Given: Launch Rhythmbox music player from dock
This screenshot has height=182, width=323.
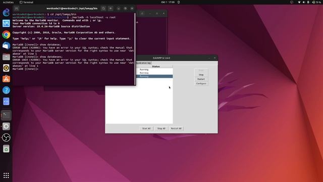Looking at the screenshot, I should click(6, 68).
